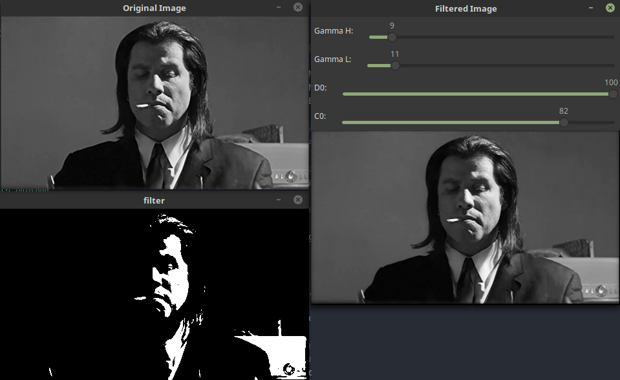The image size is (620, 380).
Task: Click the C0 slider handle
Action: pyautogui.click(x=564, y=123)
